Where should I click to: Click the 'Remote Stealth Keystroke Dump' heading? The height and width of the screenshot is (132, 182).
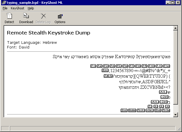(x=49, y=33)
